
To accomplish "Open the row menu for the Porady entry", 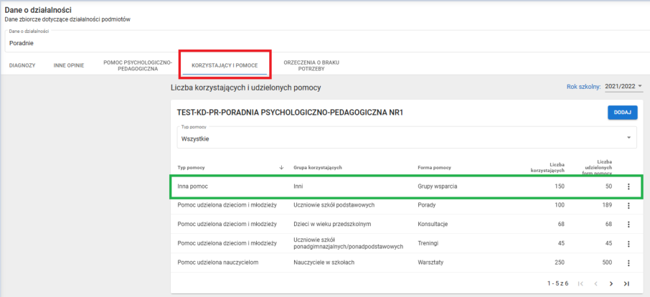I will point(628,206).
